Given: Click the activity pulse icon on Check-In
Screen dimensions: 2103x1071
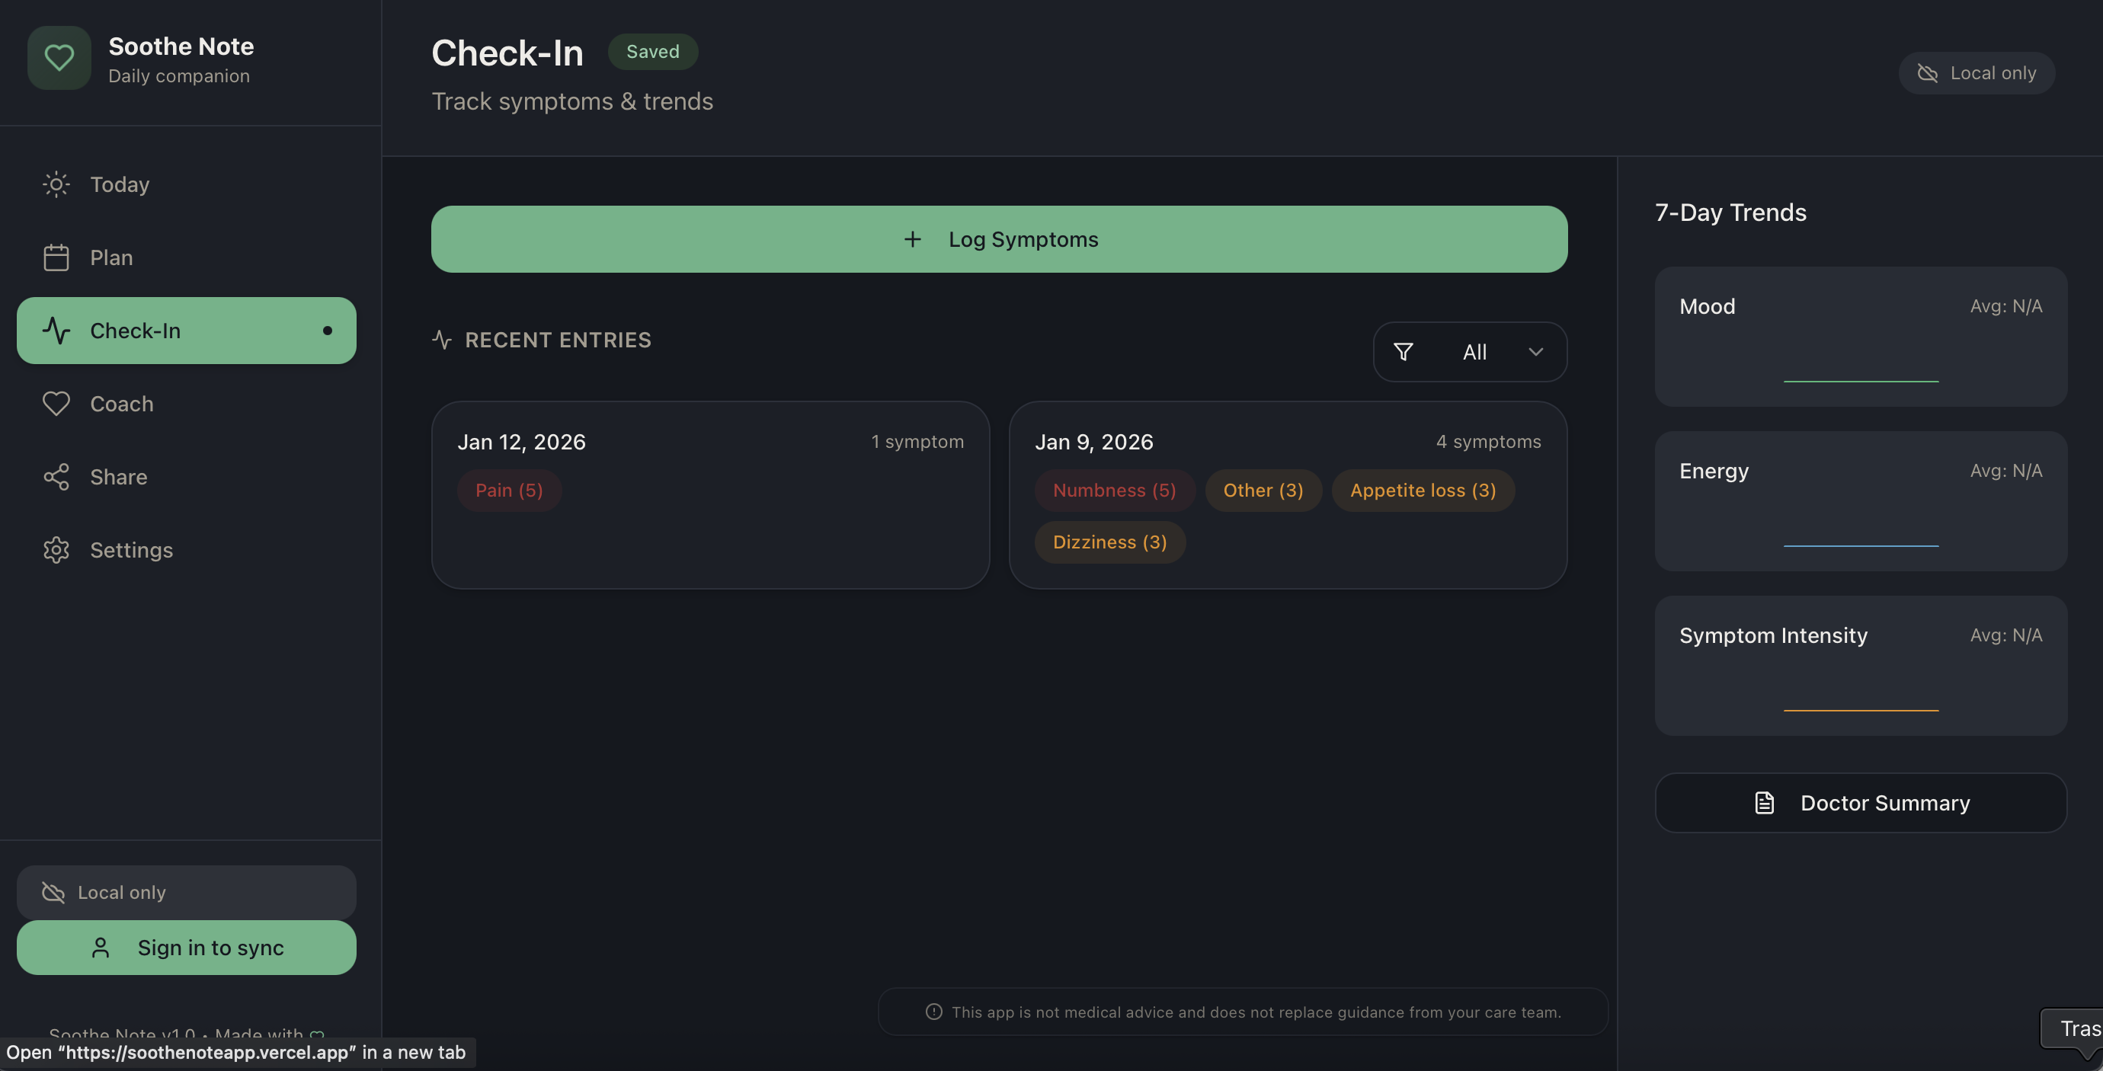Looking at the screenshot, I should tap(56, 331).
